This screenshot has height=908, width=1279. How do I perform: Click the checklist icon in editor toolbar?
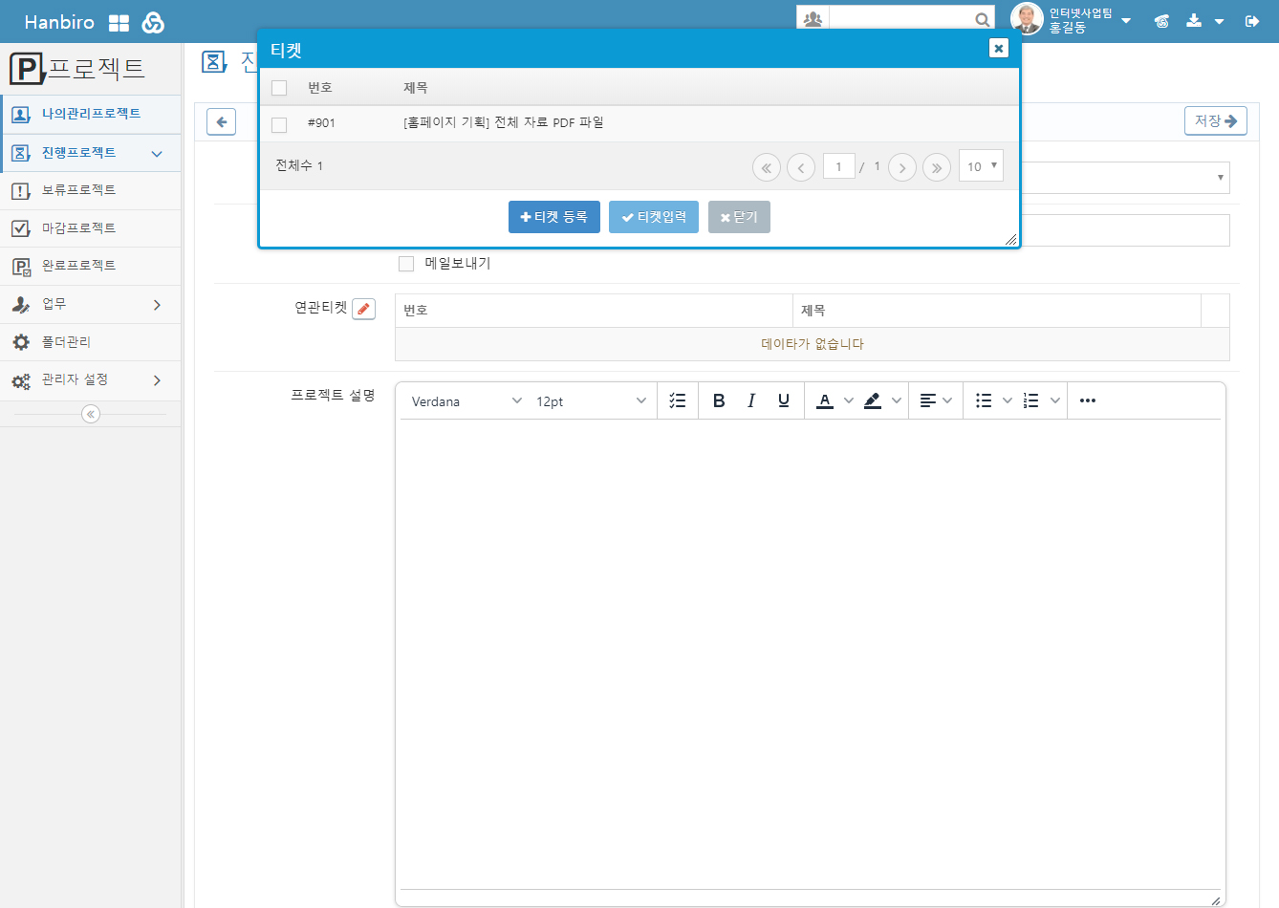coord(678,400)
